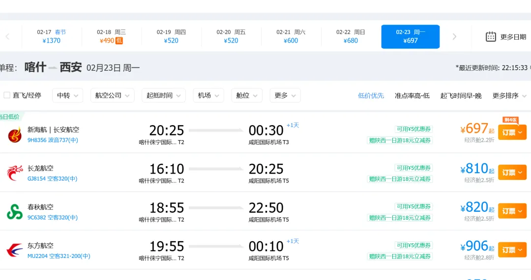Select the 02-18 周三 date tab
The image size is (531, 280).
pos(111,37)
